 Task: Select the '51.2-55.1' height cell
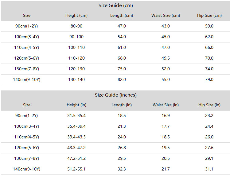(x=76, y=169)
